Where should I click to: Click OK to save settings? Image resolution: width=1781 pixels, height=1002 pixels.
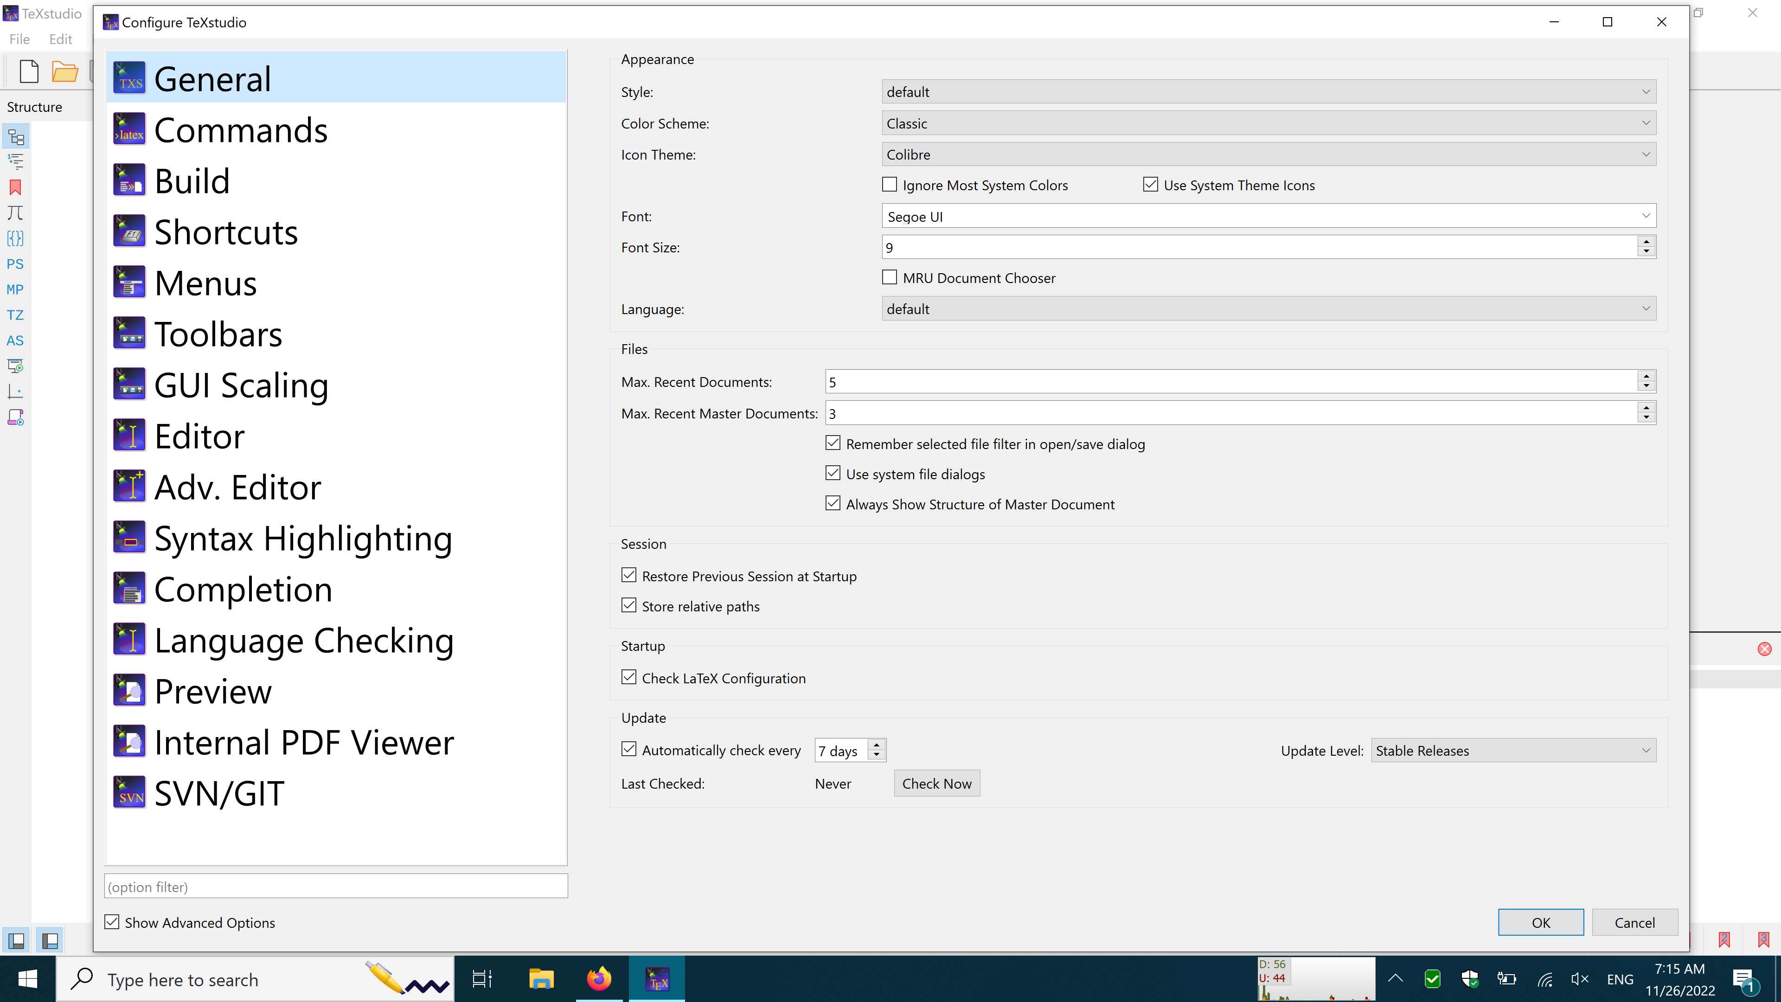(1540, 922)
